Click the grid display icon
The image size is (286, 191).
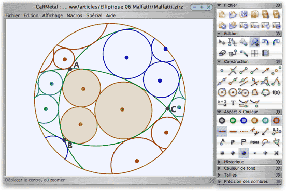coord(254,53)
